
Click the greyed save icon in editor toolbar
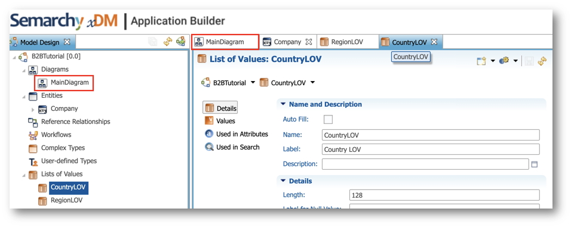(x=529, y=61)
